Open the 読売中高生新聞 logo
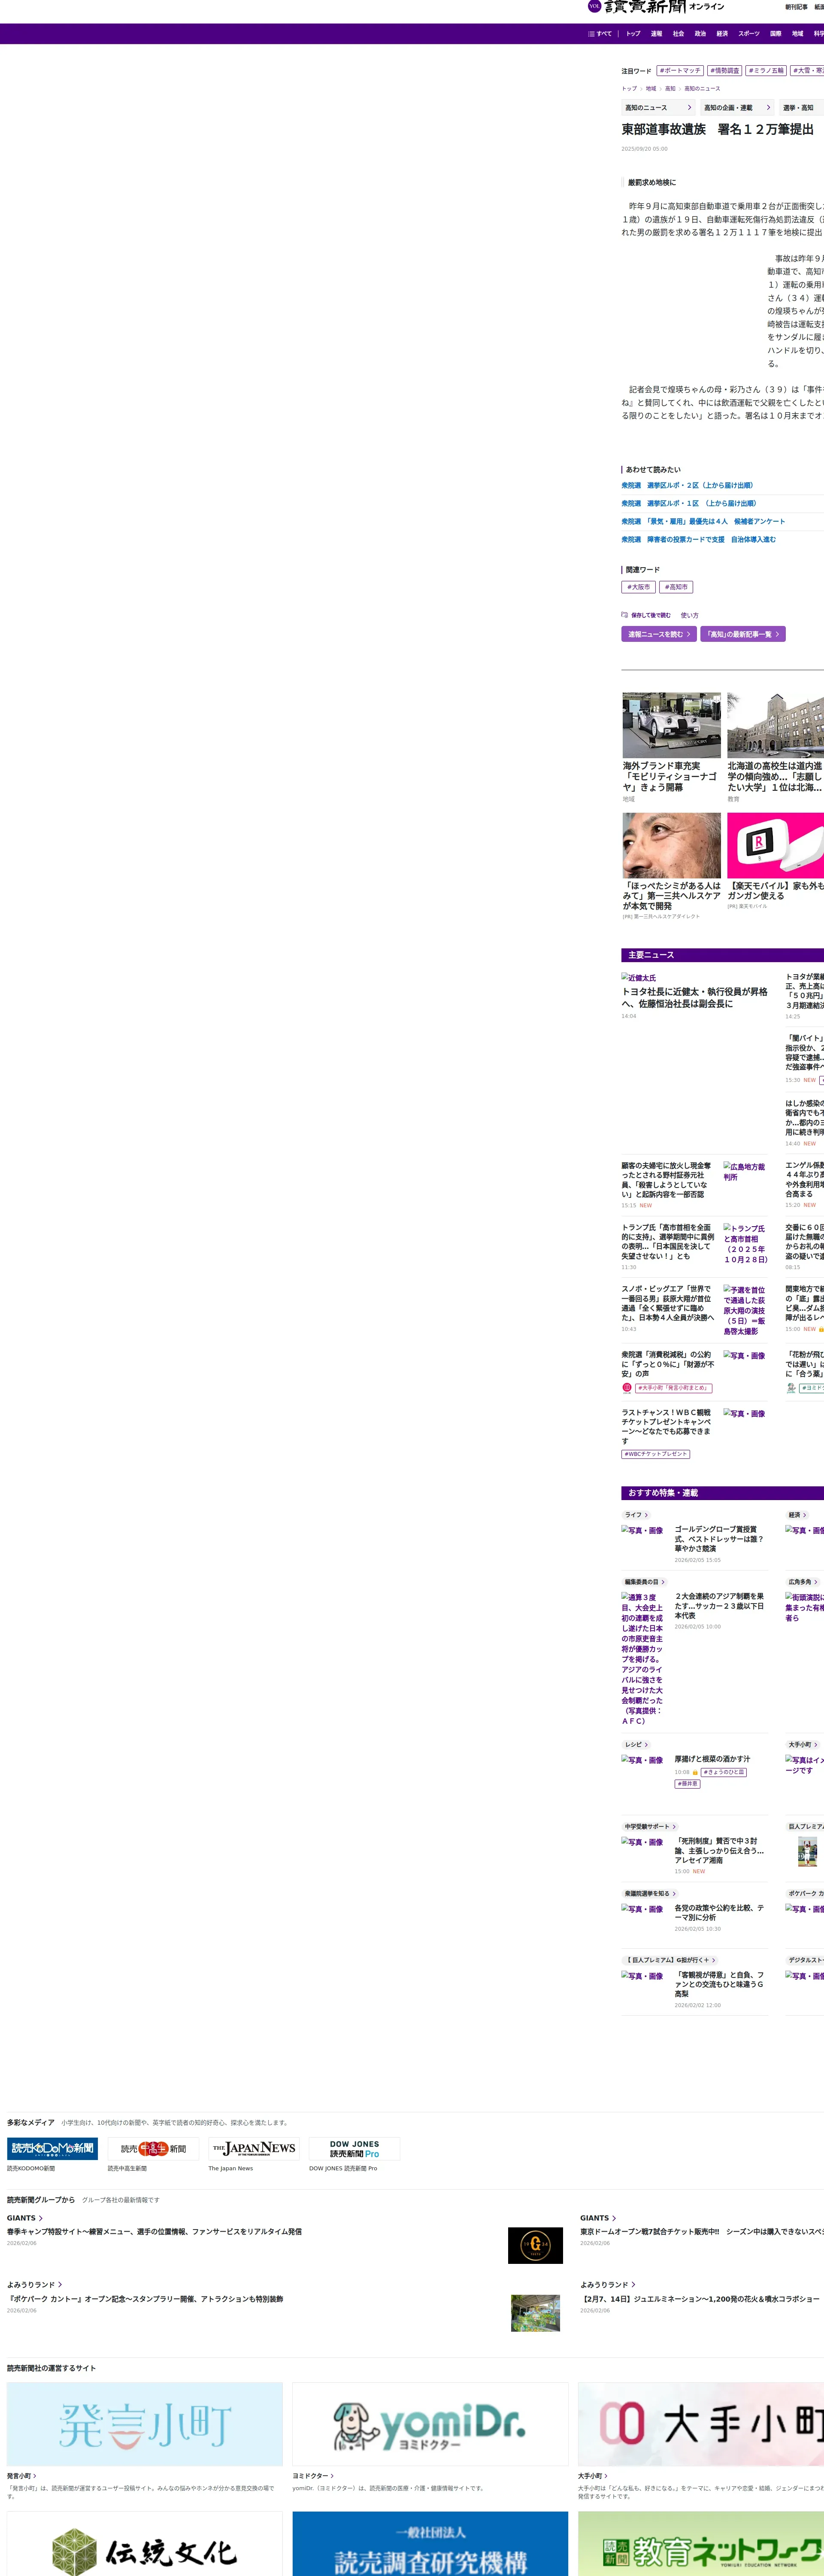 coord(153,2148)
